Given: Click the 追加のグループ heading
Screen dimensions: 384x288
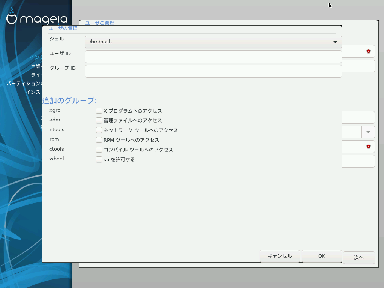Looking at the screenshot, I should [69, 100].
